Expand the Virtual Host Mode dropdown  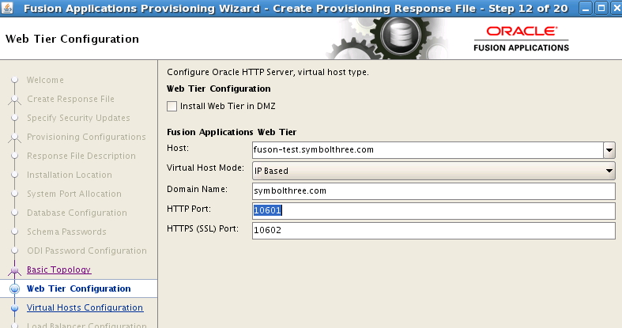(609, 171)
